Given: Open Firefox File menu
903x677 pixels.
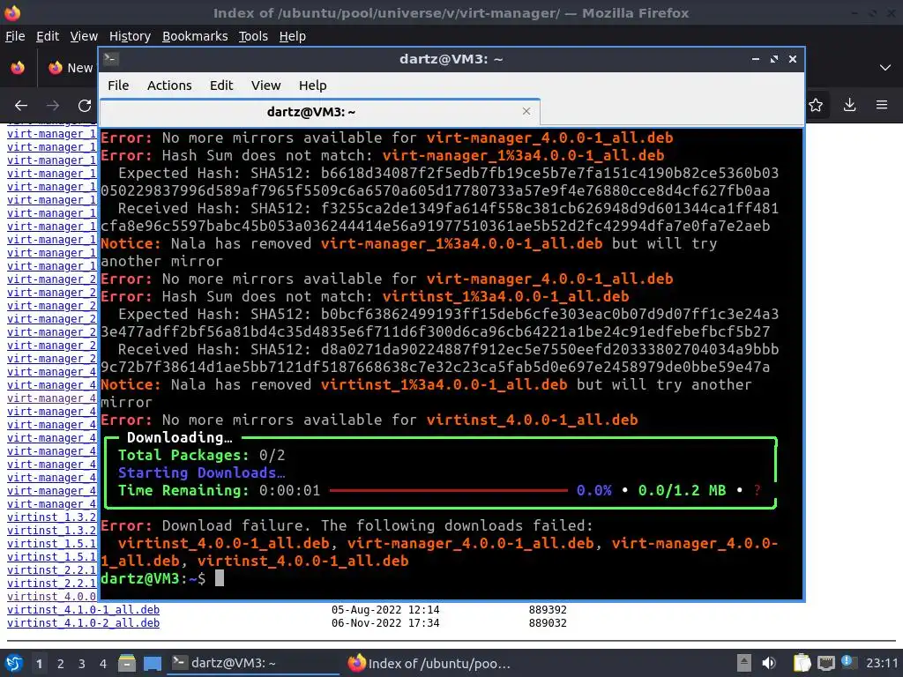Looking at the screenshot, I should point(15,36).
